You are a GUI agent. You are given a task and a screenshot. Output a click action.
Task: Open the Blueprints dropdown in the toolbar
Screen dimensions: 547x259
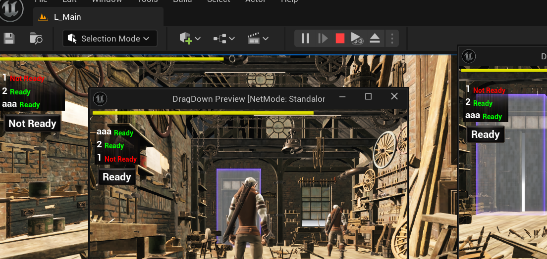tap(223, 38)
